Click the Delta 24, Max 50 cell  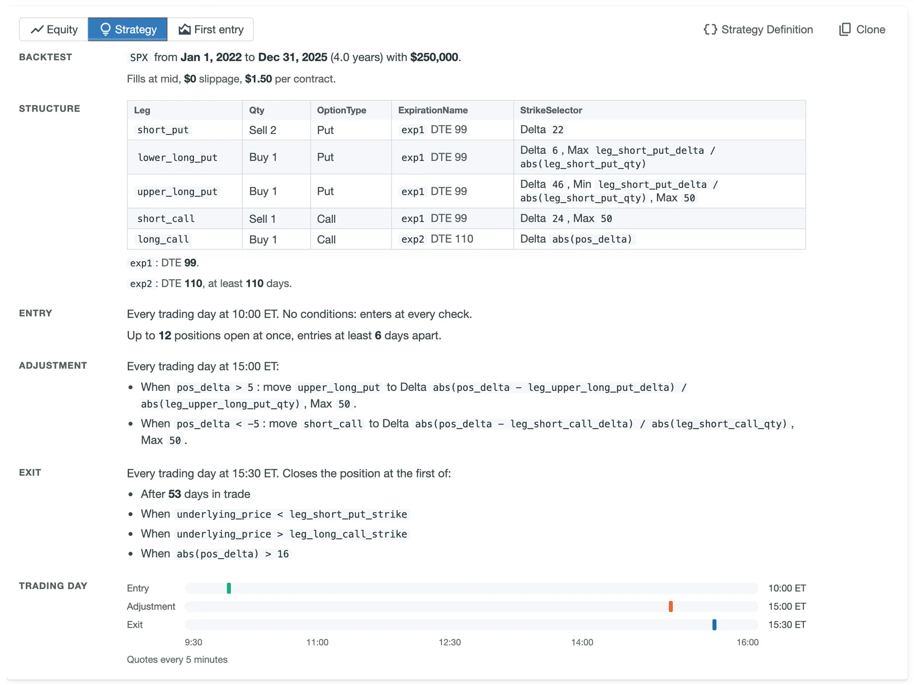pos(660,219)
